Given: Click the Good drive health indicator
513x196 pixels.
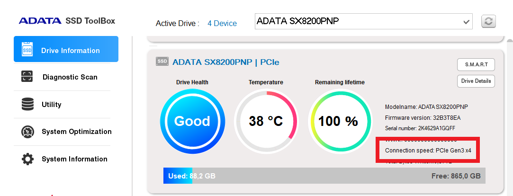Looking at the screenshot, I should click(192, 121).
